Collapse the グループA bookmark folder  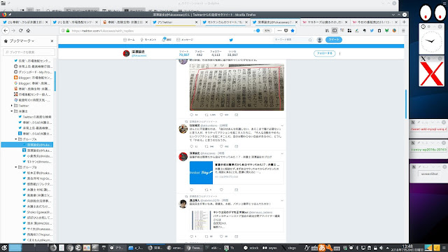(x=16, y=139)
